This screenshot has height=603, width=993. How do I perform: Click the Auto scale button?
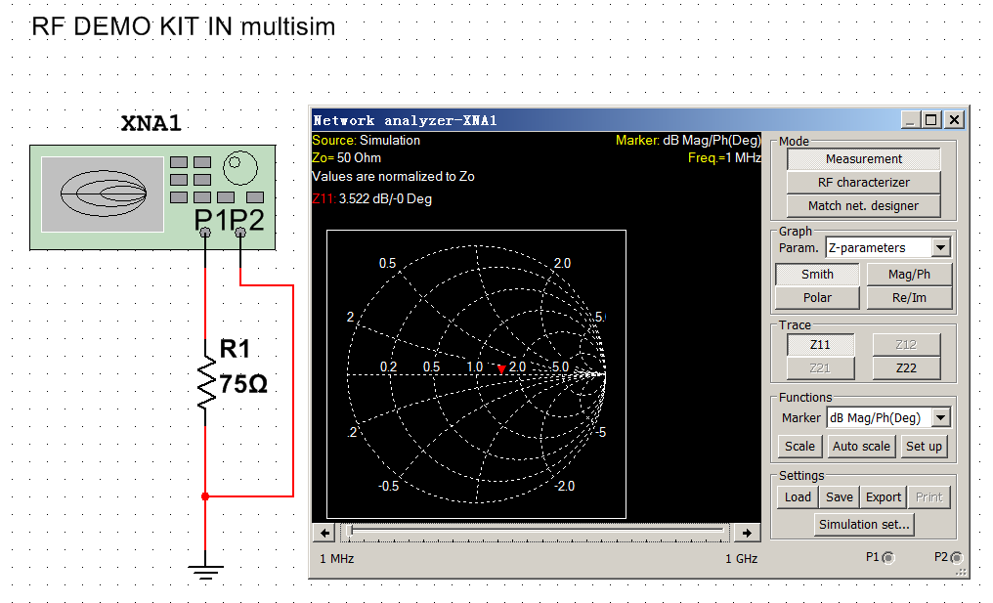point(861,446)
